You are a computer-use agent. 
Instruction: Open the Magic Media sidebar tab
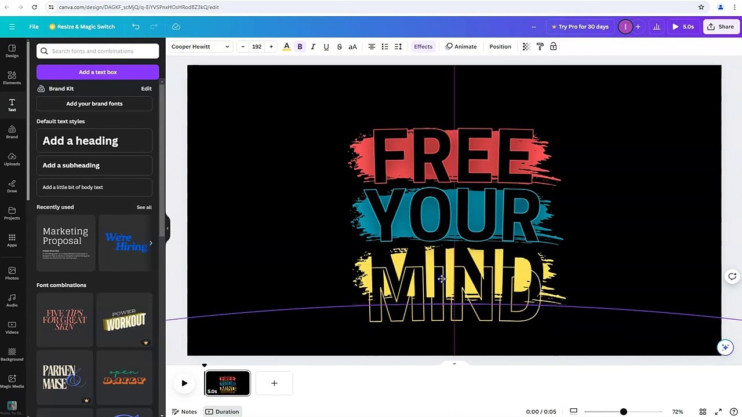coord(12,382)
